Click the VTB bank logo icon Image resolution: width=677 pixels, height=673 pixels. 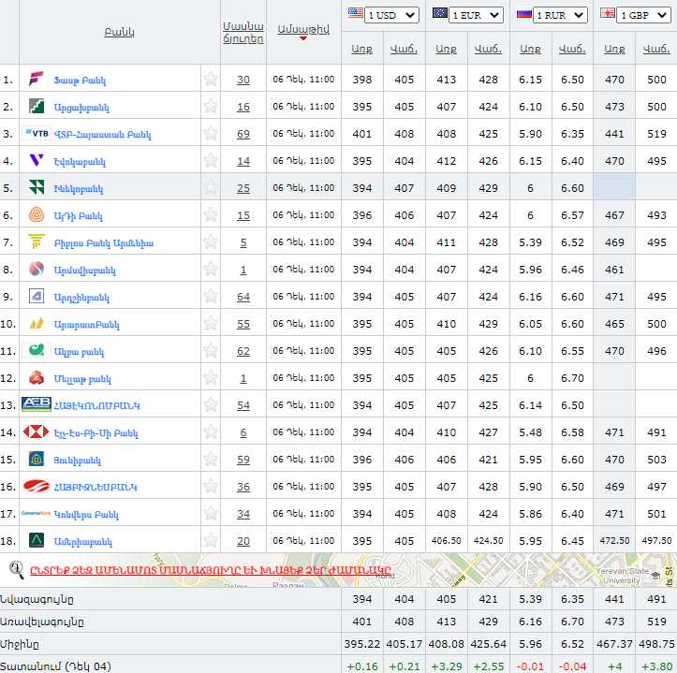click(37, 134)
